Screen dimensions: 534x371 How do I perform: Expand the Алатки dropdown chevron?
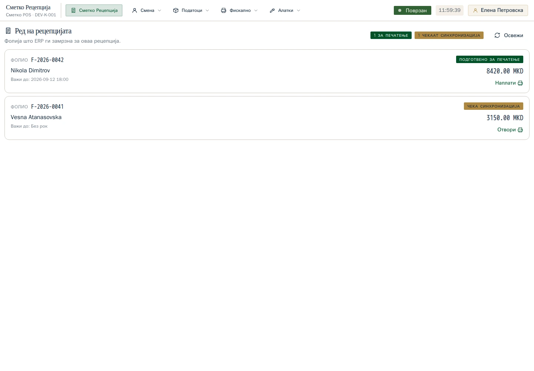299,10
